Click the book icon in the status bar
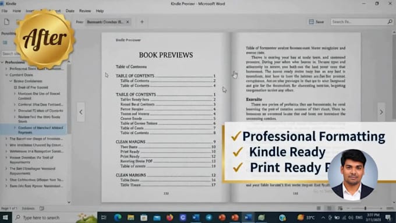This screenshot has height=223, width=396. 42,208
